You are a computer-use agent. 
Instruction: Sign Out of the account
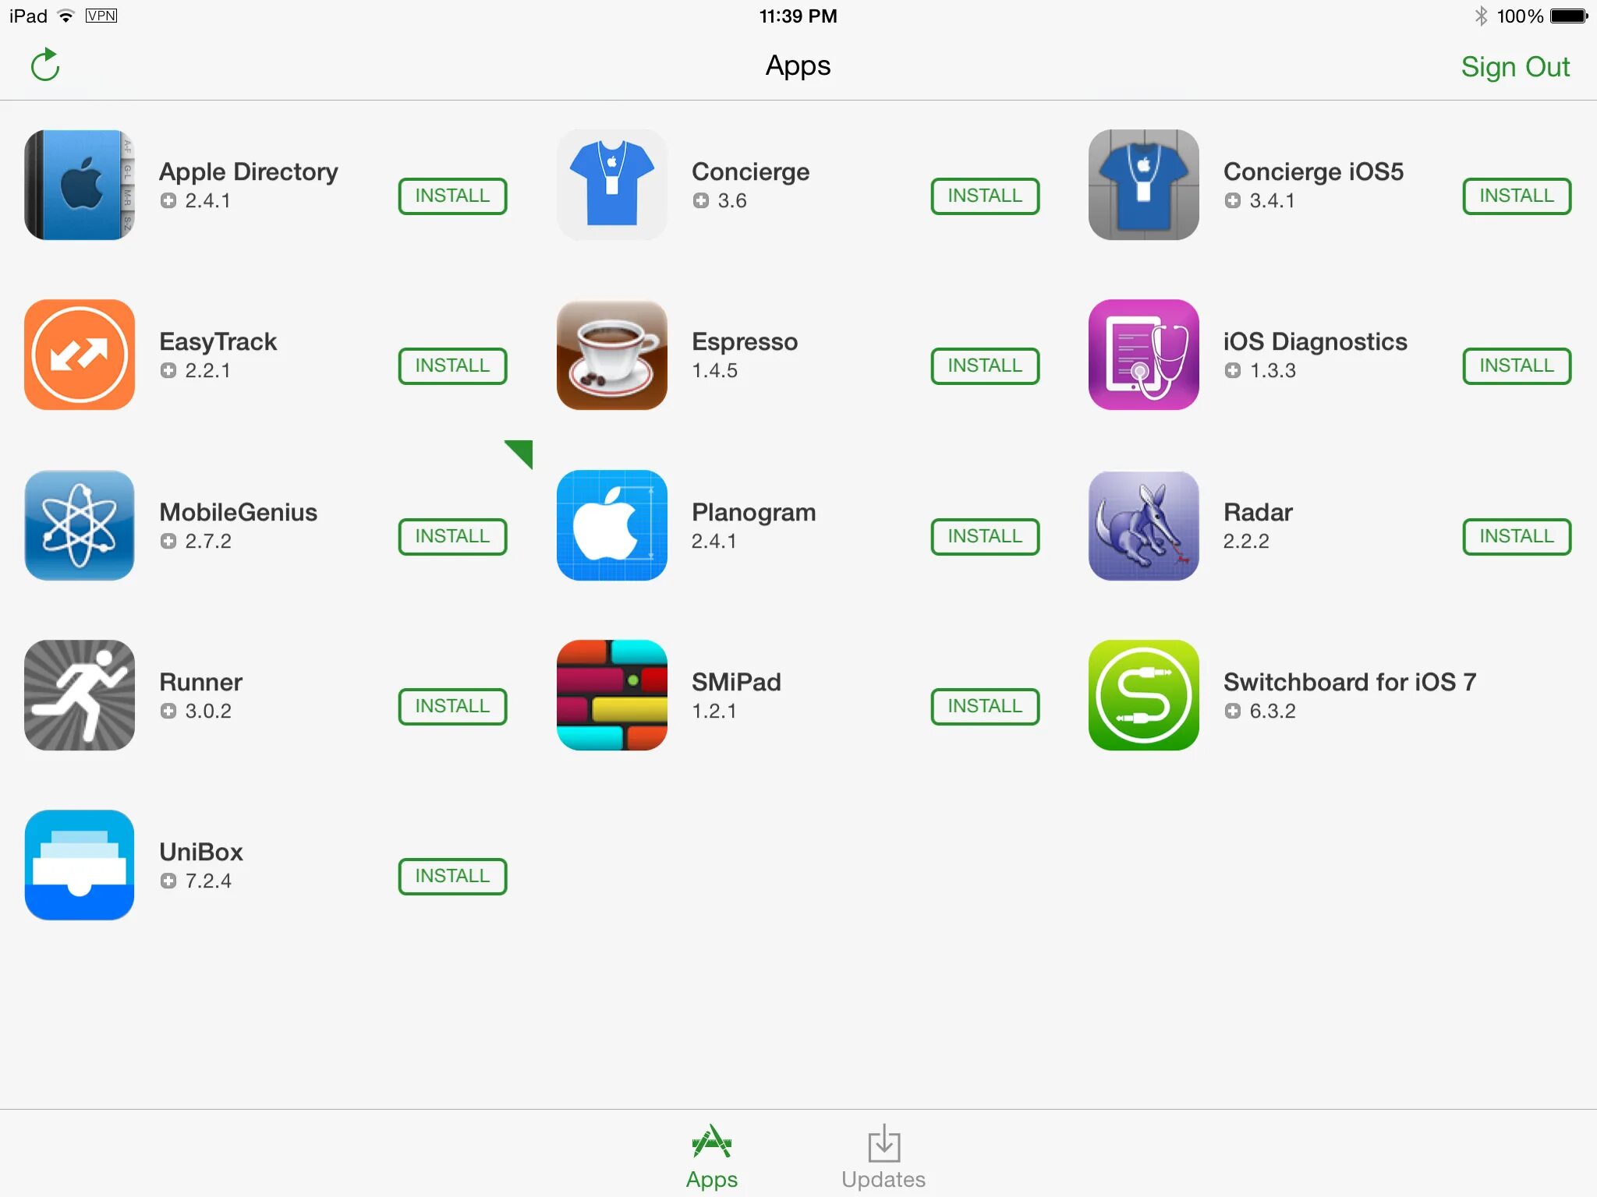[1515, 67]
